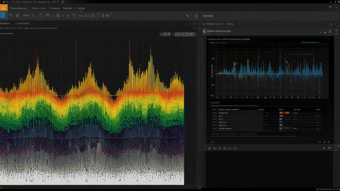Click the orange color swatch in first table row
This screenshot has width=340, height=191.
point(284,113)
